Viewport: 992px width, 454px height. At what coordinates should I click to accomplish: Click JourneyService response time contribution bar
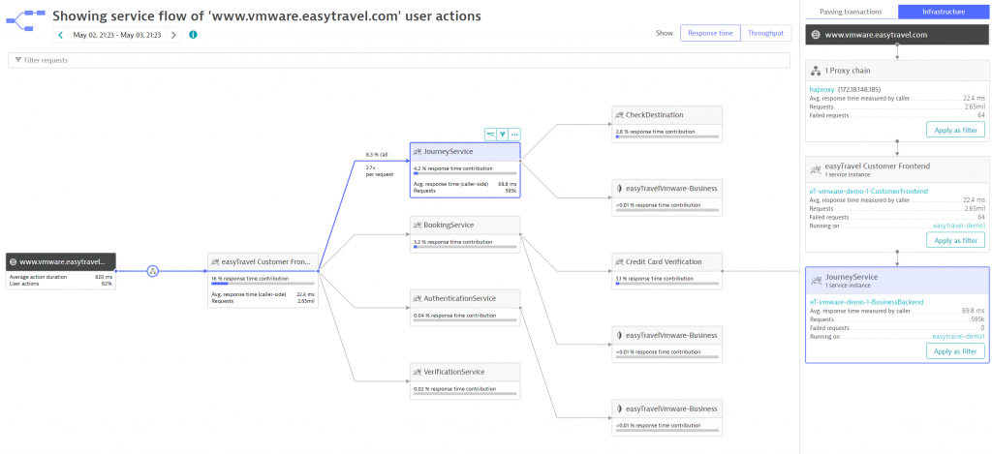click(x=465, y=173)
